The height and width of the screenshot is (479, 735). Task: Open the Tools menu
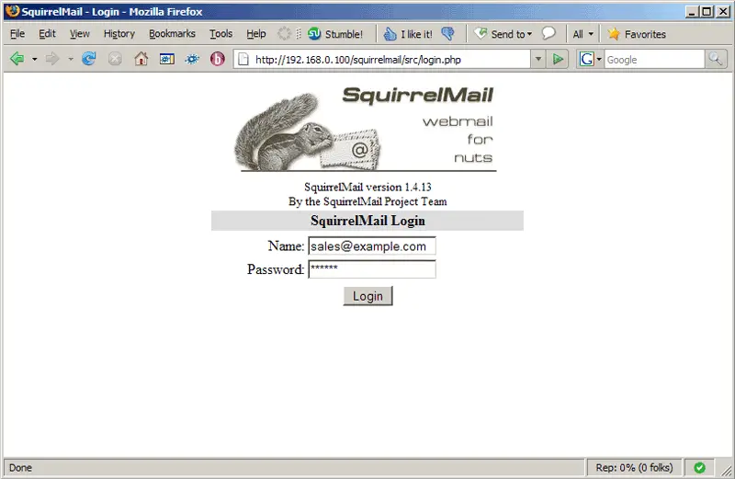pyautogui.click(x=220, y=34)
